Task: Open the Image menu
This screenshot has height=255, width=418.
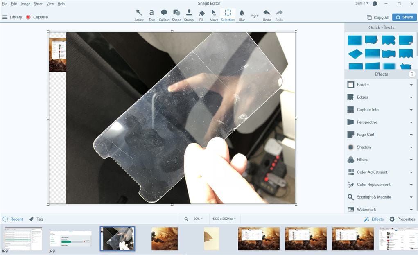Action: pos(25,3)
